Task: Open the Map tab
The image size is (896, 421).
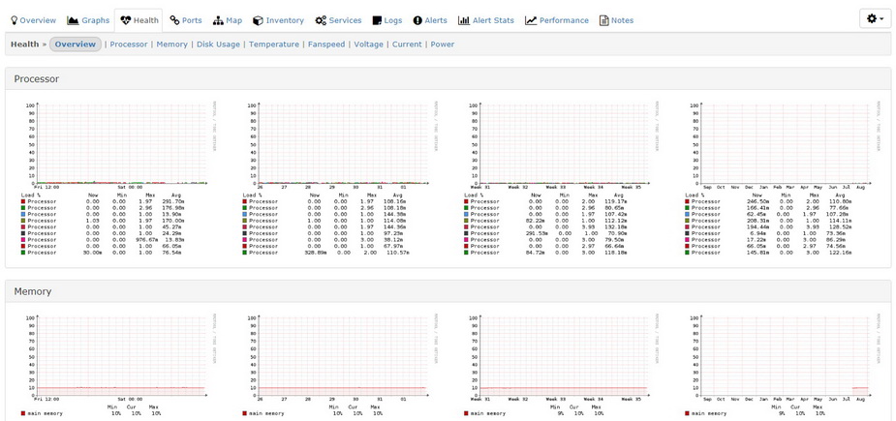Action: click(x=228, y=20)
